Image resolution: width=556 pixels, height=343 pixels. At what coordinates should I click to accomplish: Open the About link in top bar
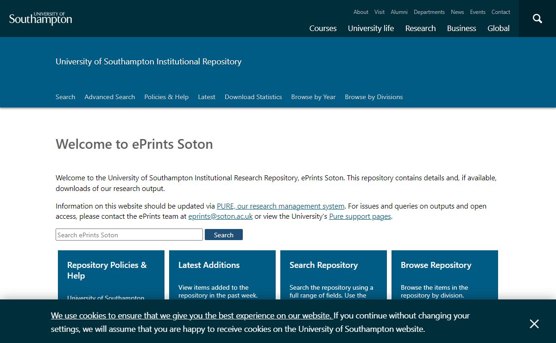[361, 12]
